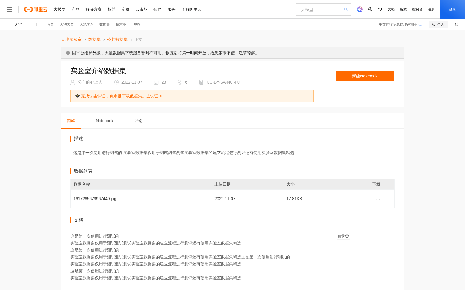Open 数据集 in Tianchi navigation
This screenshot has height=290, width=465.
click(105, 24)
